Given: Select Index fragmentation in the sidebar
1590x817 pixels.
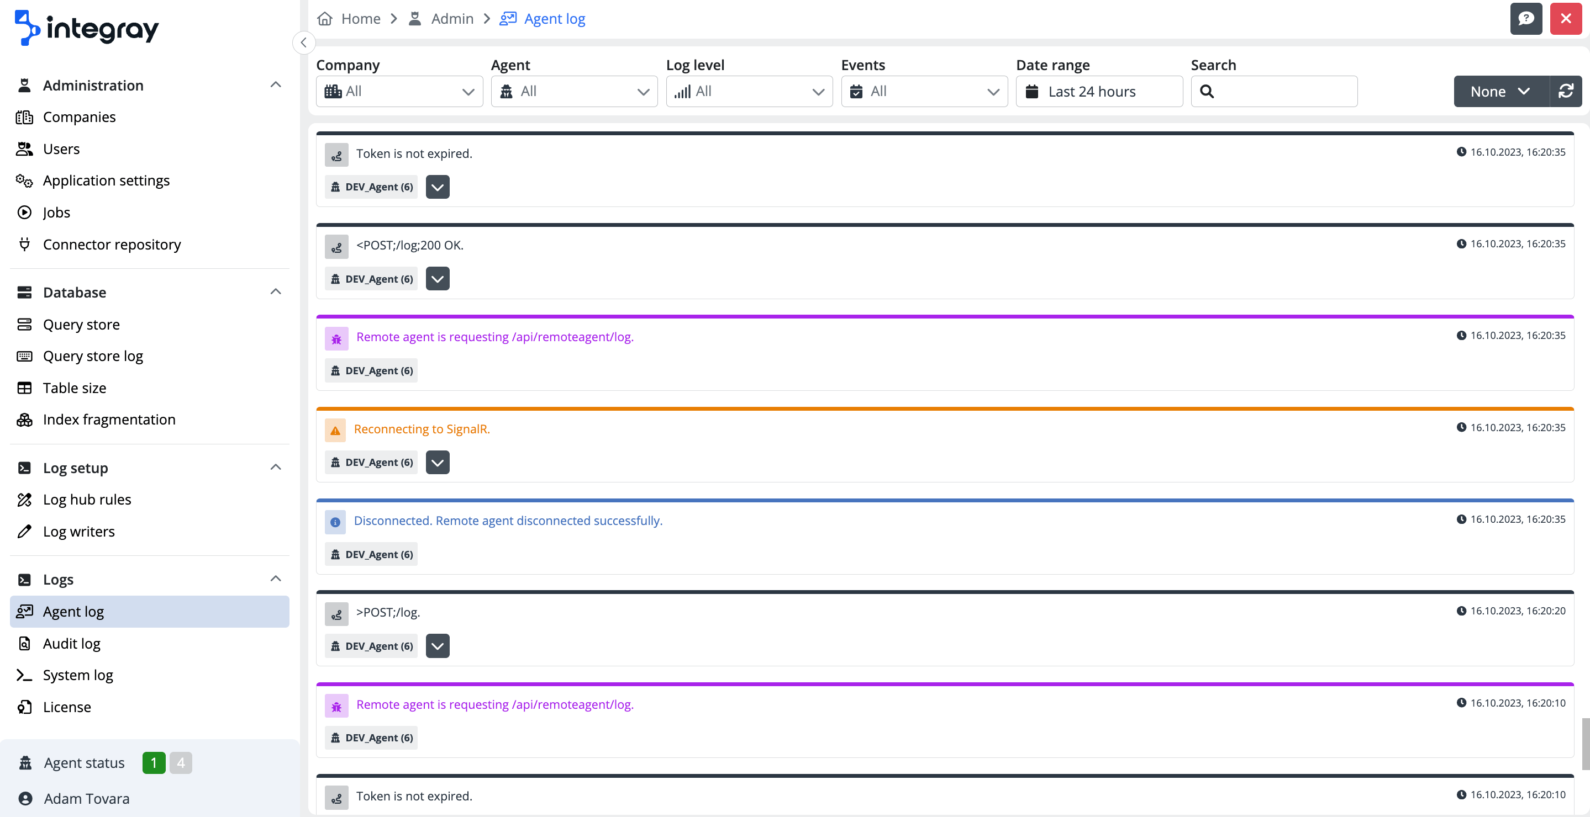Looking at the screenshot, I should (x=109, y=420).
